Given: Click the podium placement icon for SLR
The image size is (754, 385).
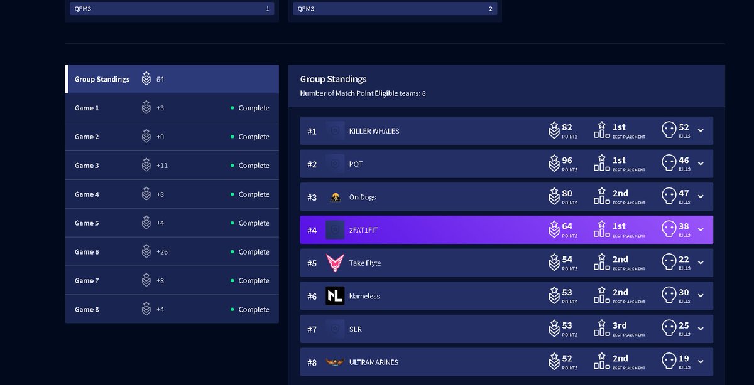Looking at the screenshot, I should click(x=602, y=329).
